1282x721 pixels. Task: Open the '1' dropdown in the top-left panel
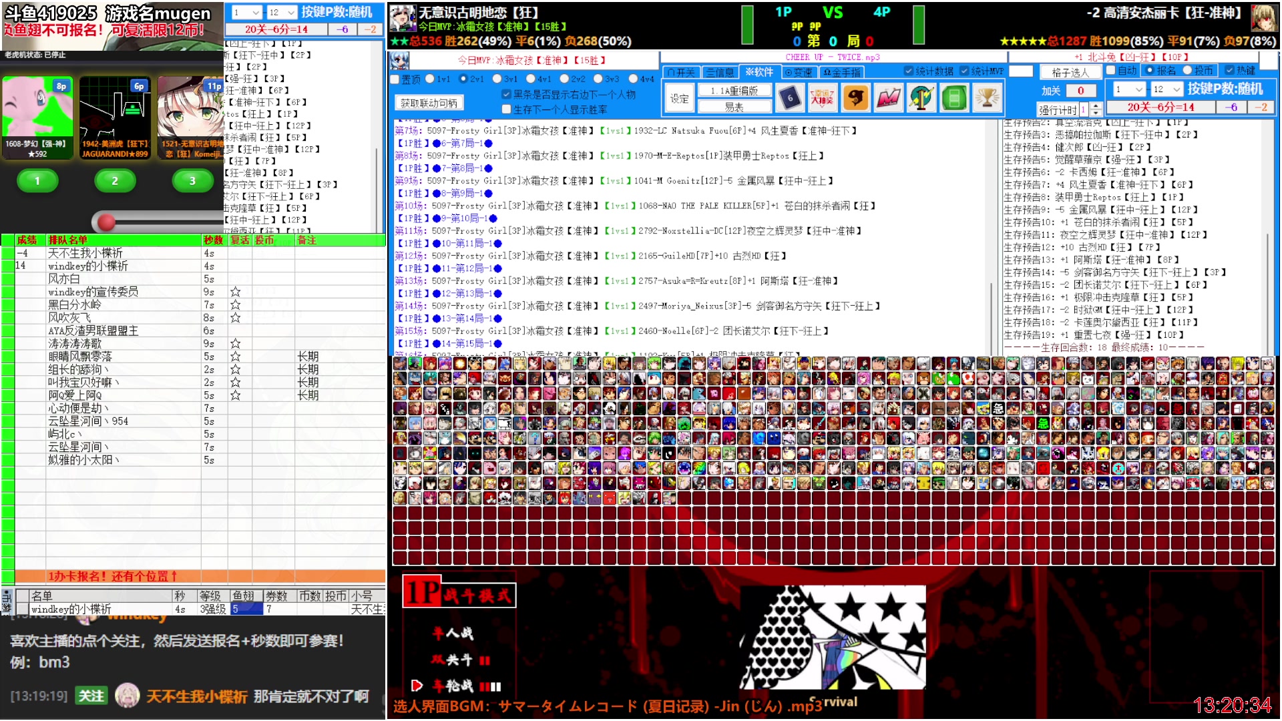(246, 13)
